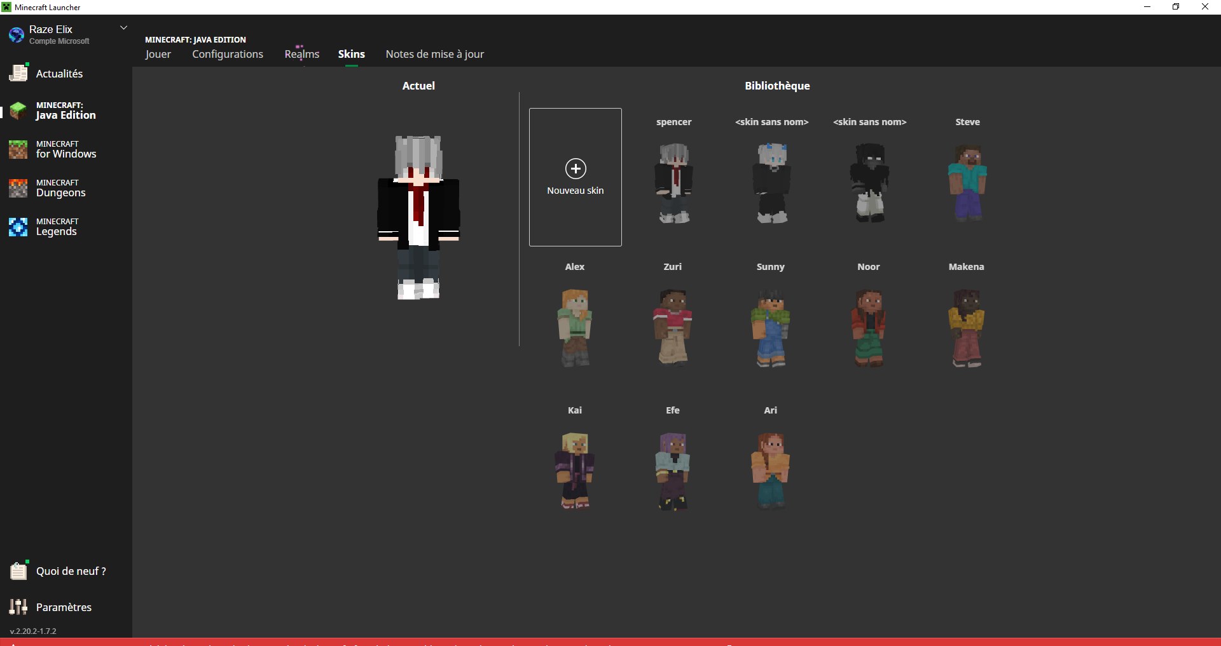
Task: Select the all-black unnamed skin thumbnail
Action: 870,183
